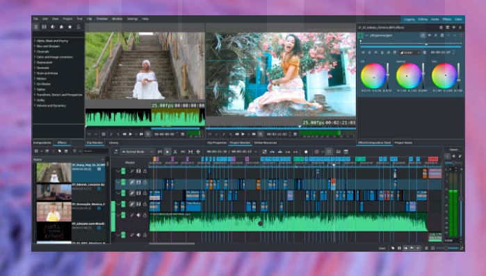
Task: Open Project Monitor hamburger options menu
Action: tap(295, 134)
